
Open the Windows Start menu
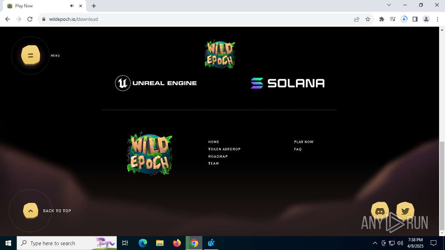(8, 243)
